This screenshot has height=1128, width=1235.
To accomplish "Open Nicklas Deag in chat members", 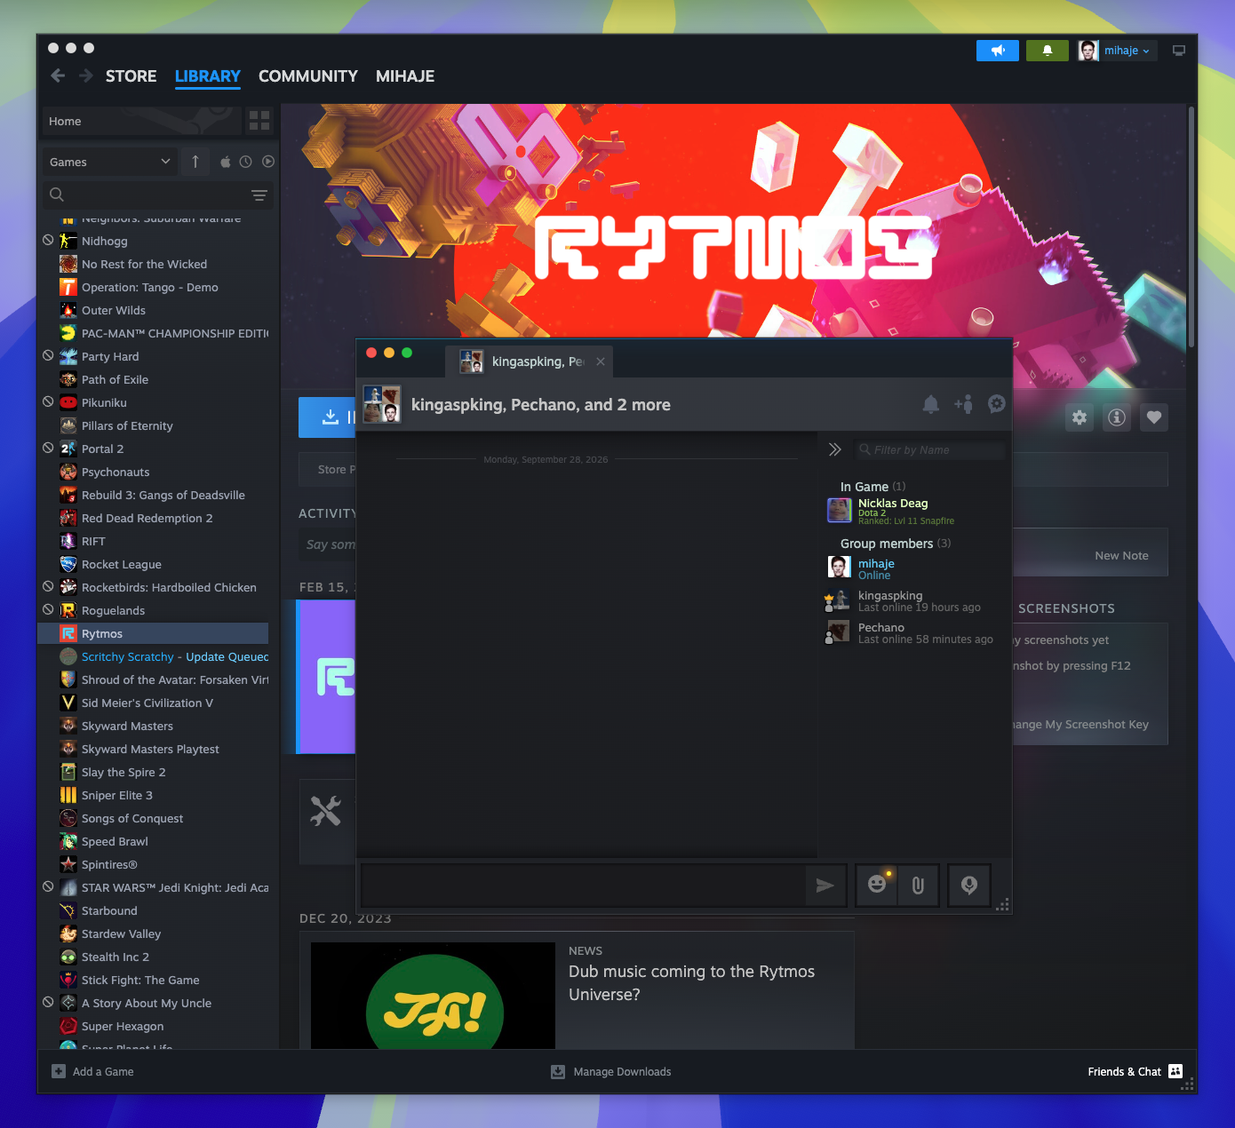I will [x=915, y=511].
